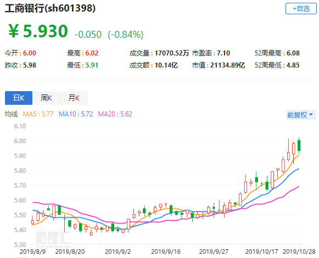Viewport: 319px width, 258px height.
Task: Click stock title 工商银行(sh601398)
Action: pos(50,8)
